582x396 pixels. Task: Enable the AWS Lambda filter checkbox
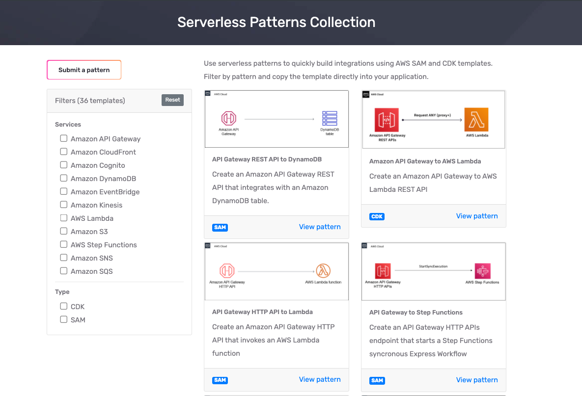(x=64, y=218)
